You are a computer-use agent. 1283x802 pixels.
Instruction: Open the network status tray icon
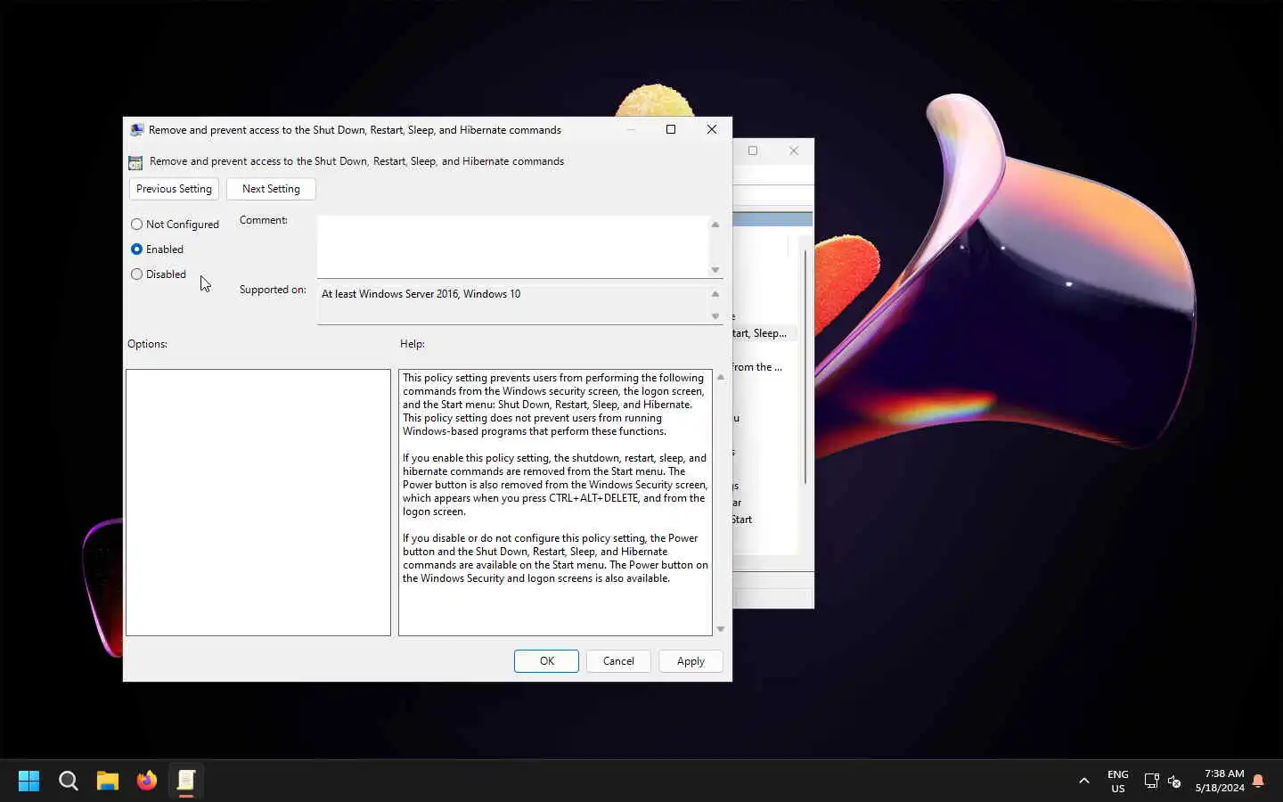pos(1151,782)
